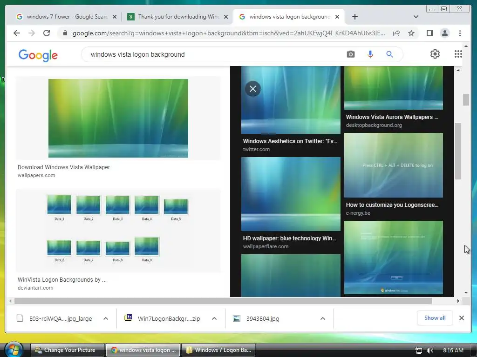Switch to Windows 7 Logon Ba... taskbar window
This screenshot has width=477, height=357.
[218, 350]
